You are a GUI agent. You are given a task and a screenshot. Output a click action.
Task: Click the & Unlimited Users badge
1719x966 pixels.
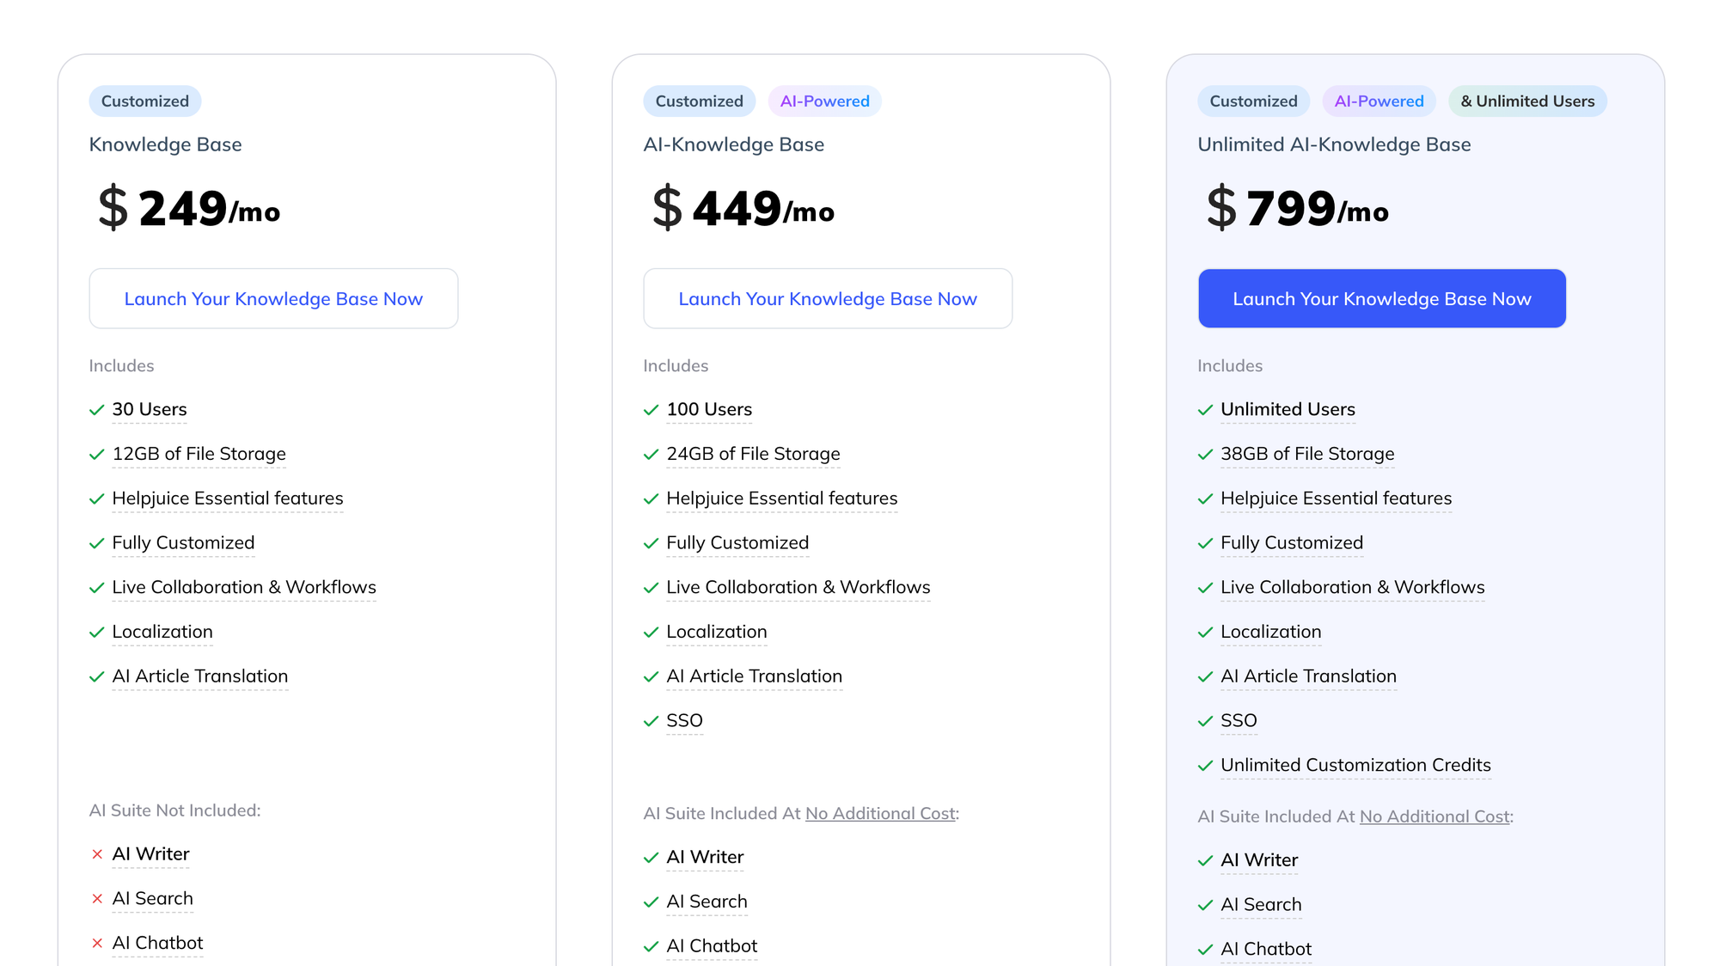1527,101
